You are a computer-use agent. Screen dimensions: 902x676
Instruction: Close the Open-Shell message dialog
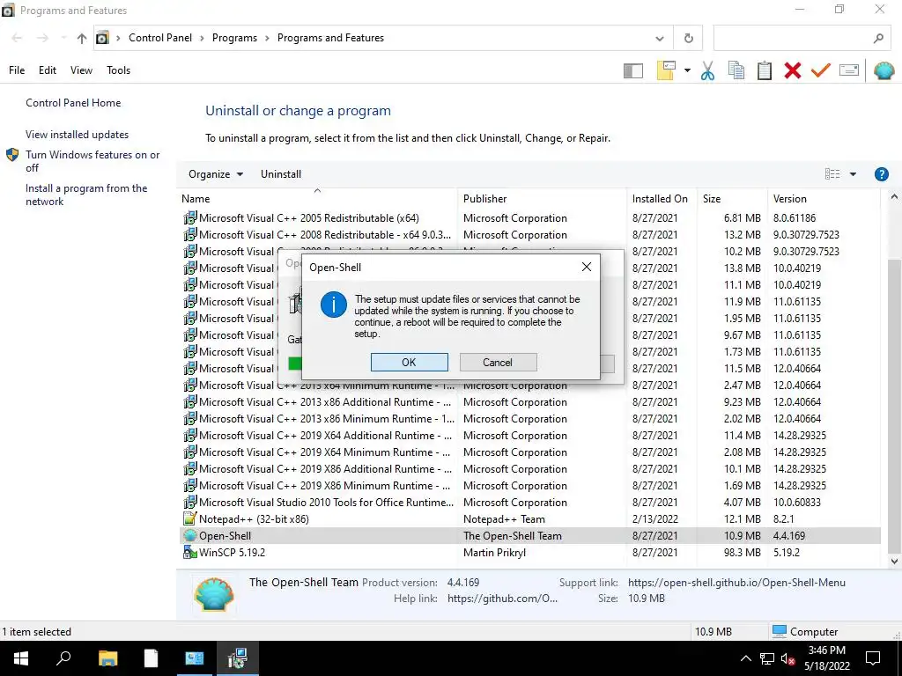[x=586, y=267]
